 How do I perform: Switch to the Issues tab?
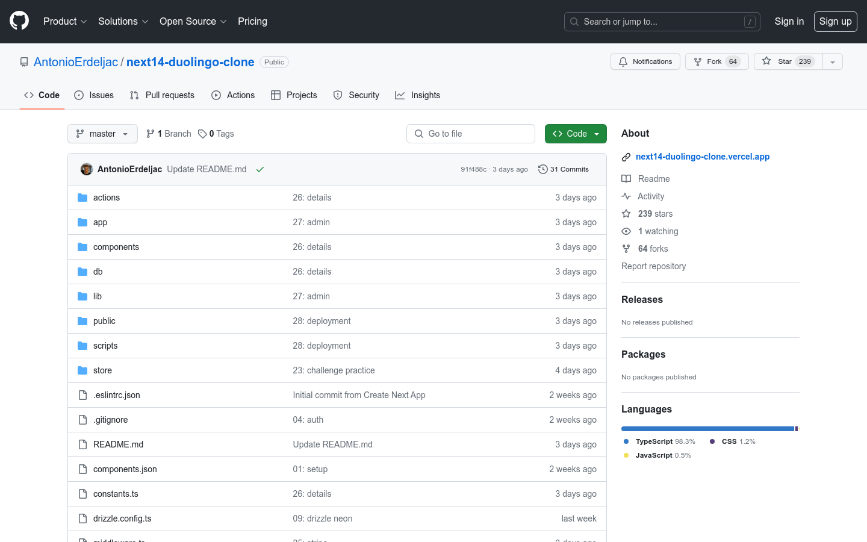(94, 95)
